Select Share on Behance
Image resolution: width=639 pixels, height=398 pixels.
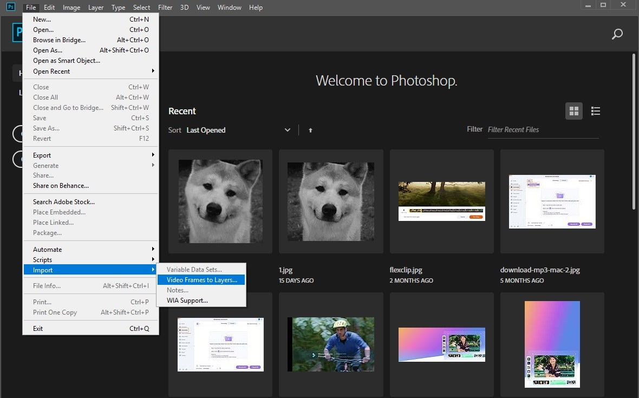pyautogui.click(x=90, y=185)
